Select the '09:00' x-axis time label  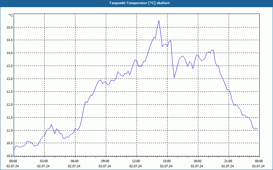tap(106, 161)
